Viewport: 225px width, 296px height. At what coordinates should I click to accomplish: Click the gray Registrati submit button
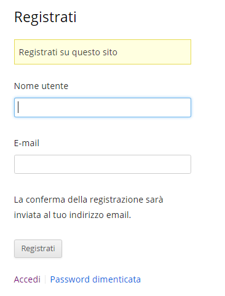(x=38, y=249)
